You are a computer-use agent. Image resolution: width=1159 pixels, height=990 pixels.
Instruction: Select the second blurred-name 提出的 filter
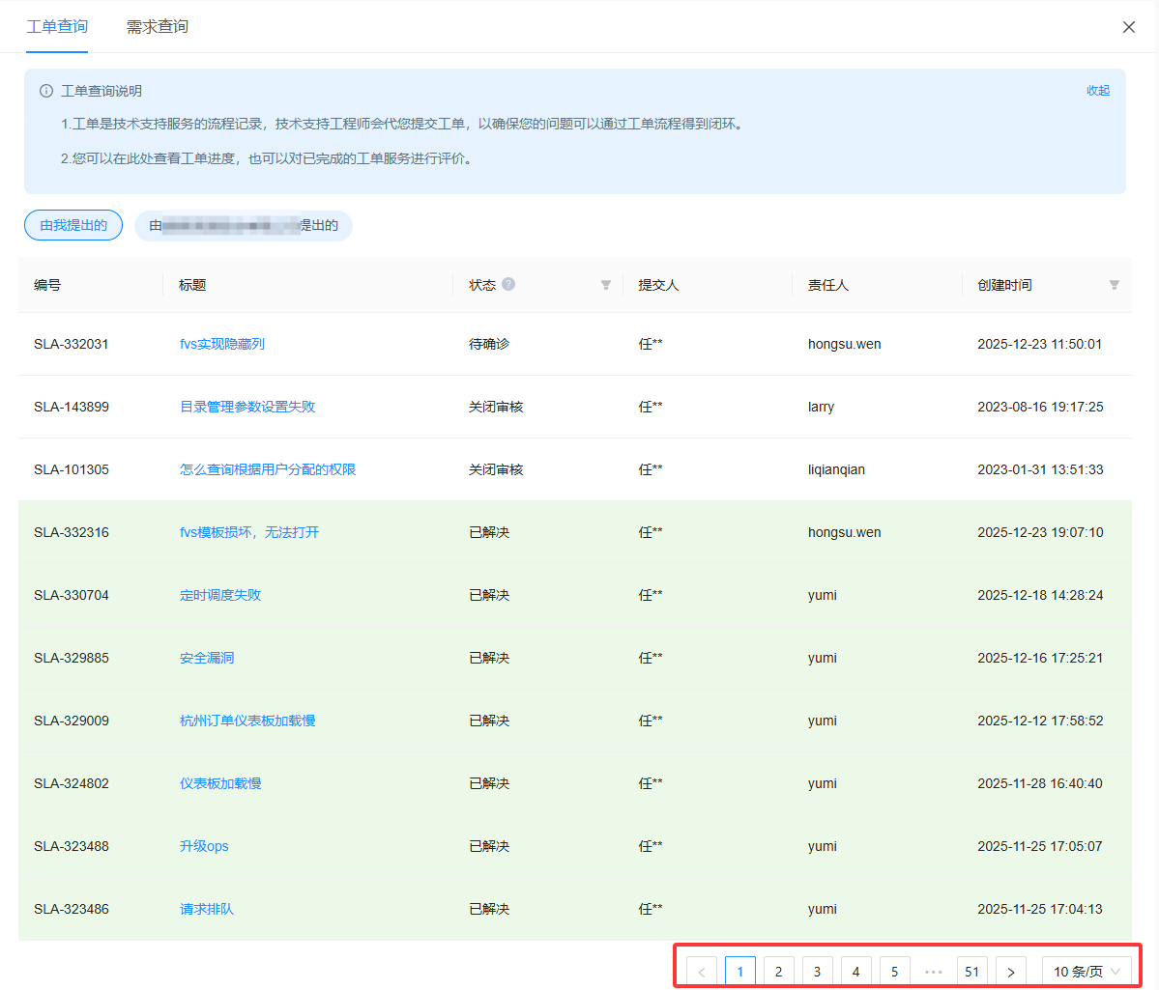(x=244, y=225)
